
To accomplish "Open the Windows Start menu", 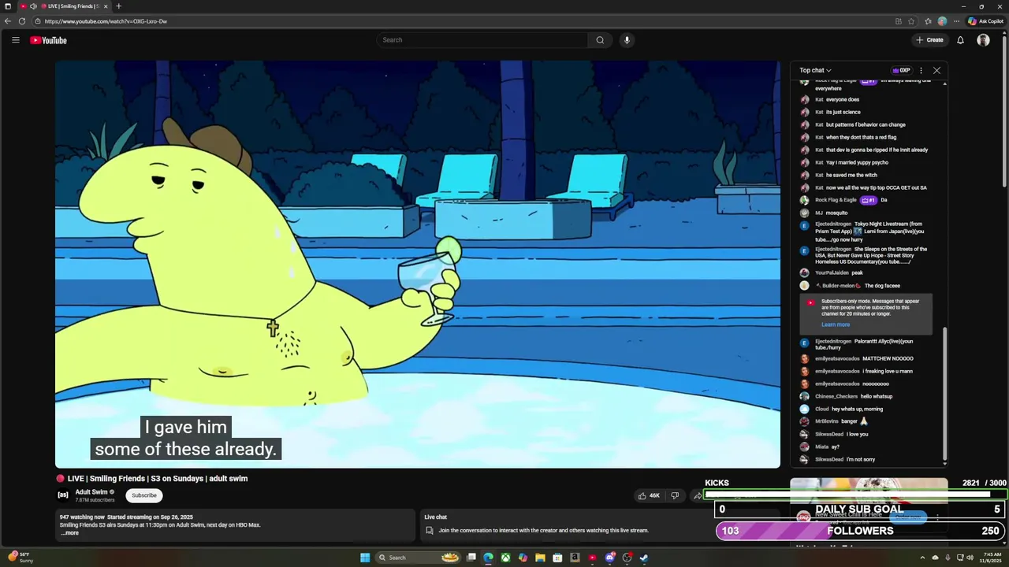I will tap(365, 558).
